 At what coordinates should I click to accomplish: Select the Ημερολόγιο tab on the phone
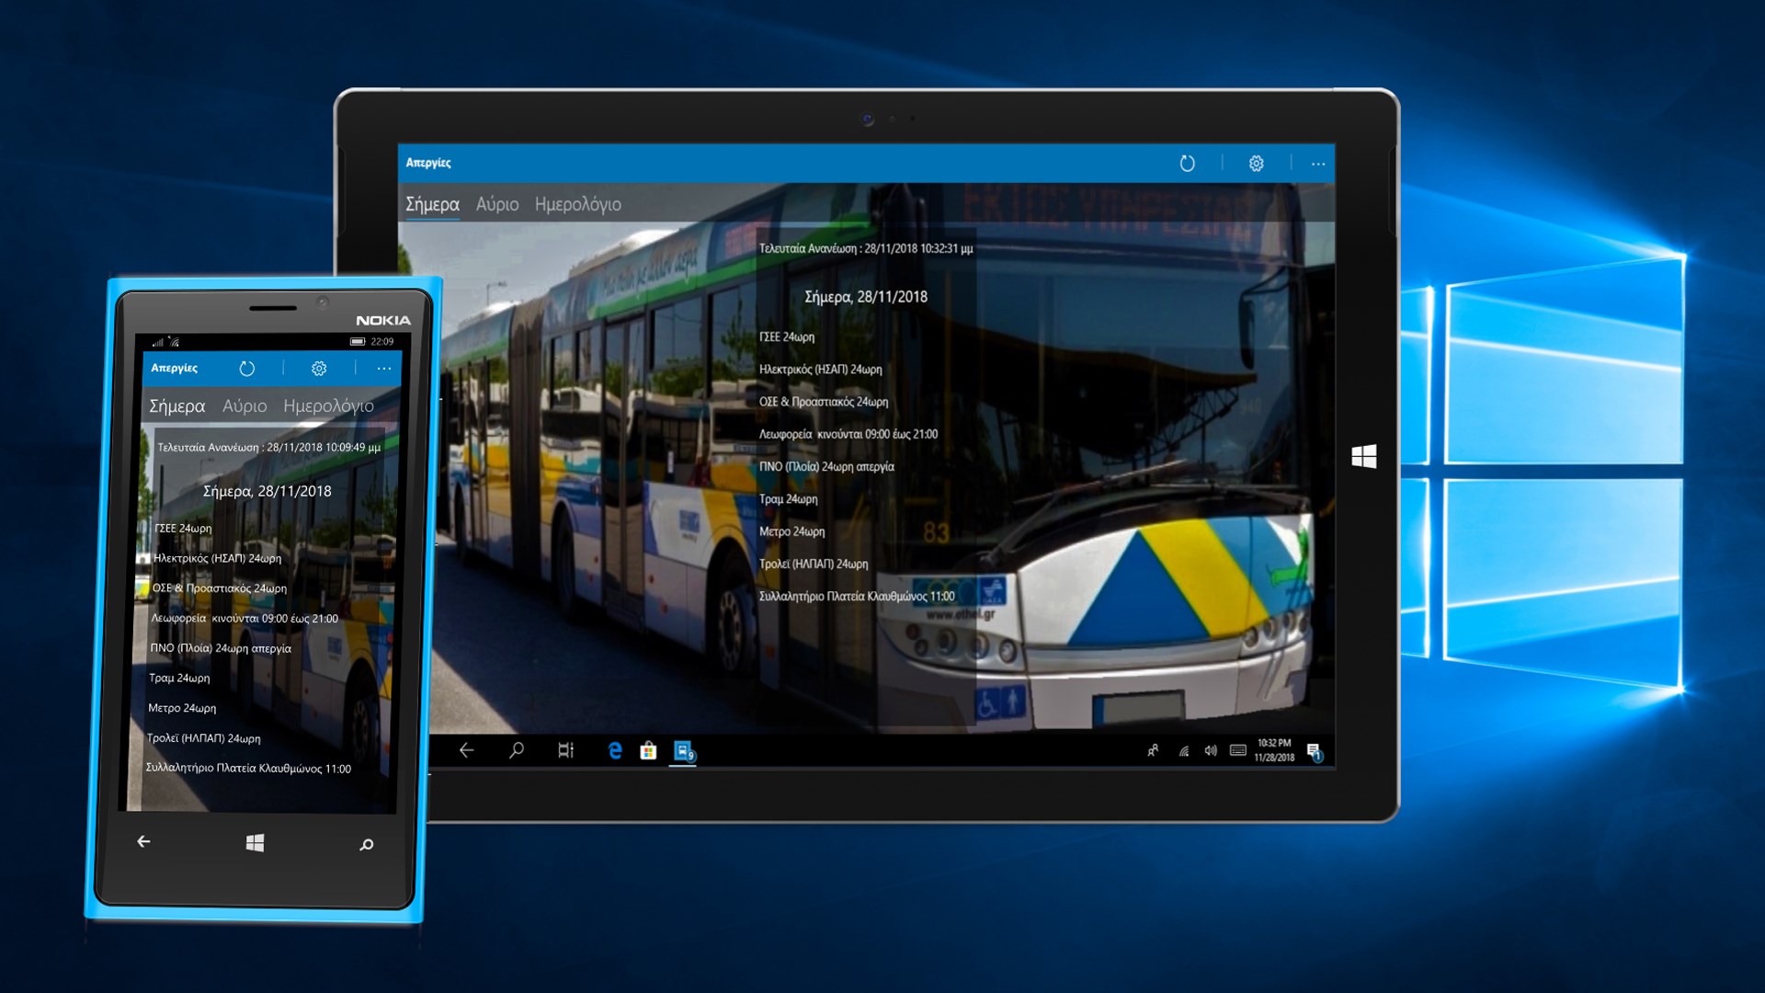point(328,405)
